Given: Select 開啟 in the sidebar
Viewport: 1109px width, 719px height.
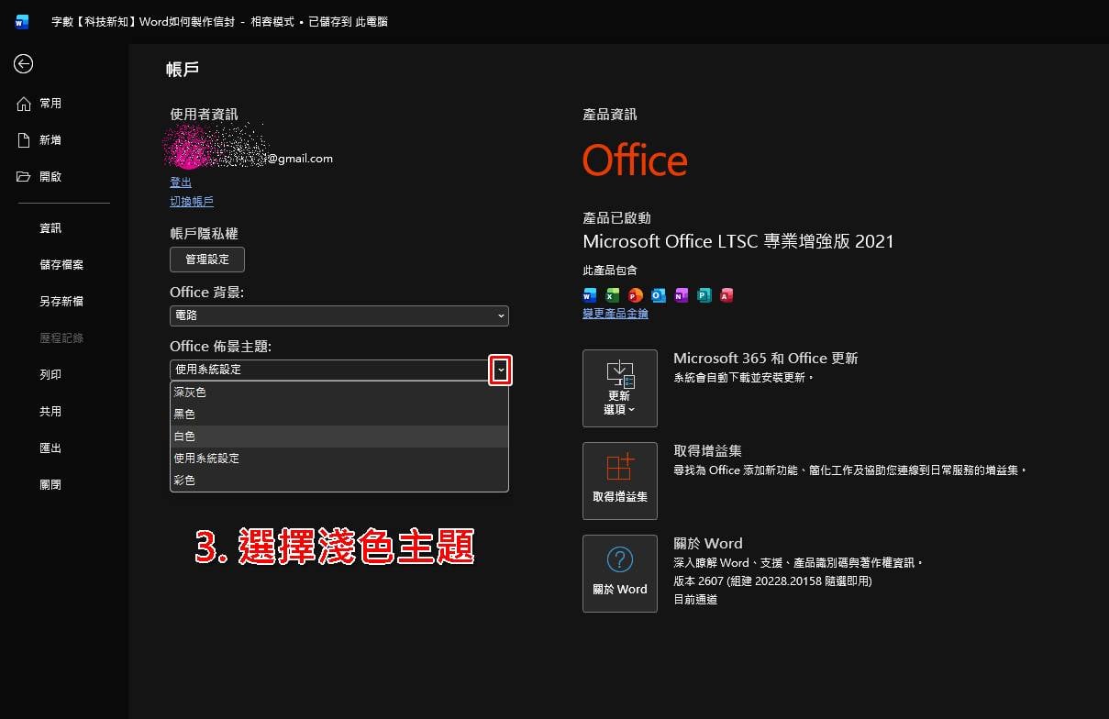Looking at the screenshot, I should (39, 177).
